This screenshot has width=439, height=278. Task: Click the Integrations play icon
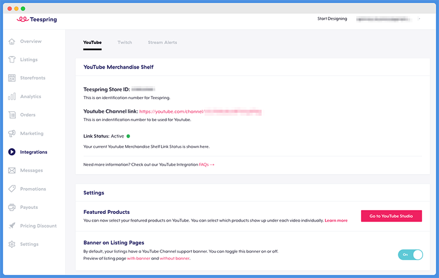point(12,152)
